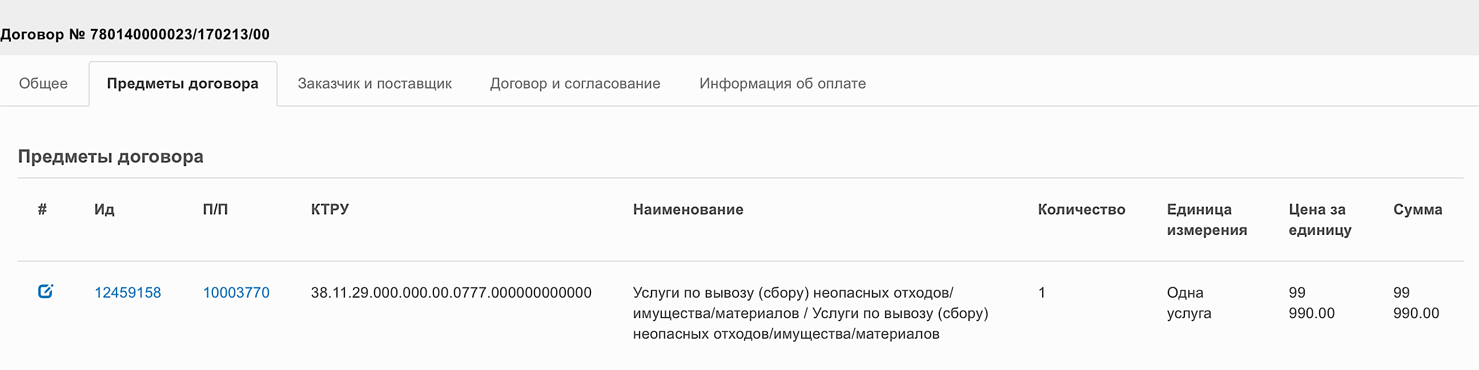Click the КТРУ code 38.11.29.000.000.00.0777 cell

(x=451, y=292)
